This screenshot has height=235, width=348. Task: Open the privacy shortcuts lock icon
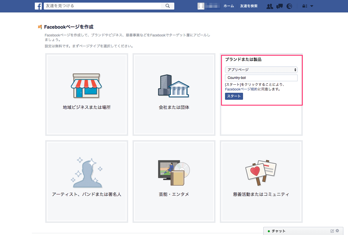pyautogui.click(x=304, y=6)
